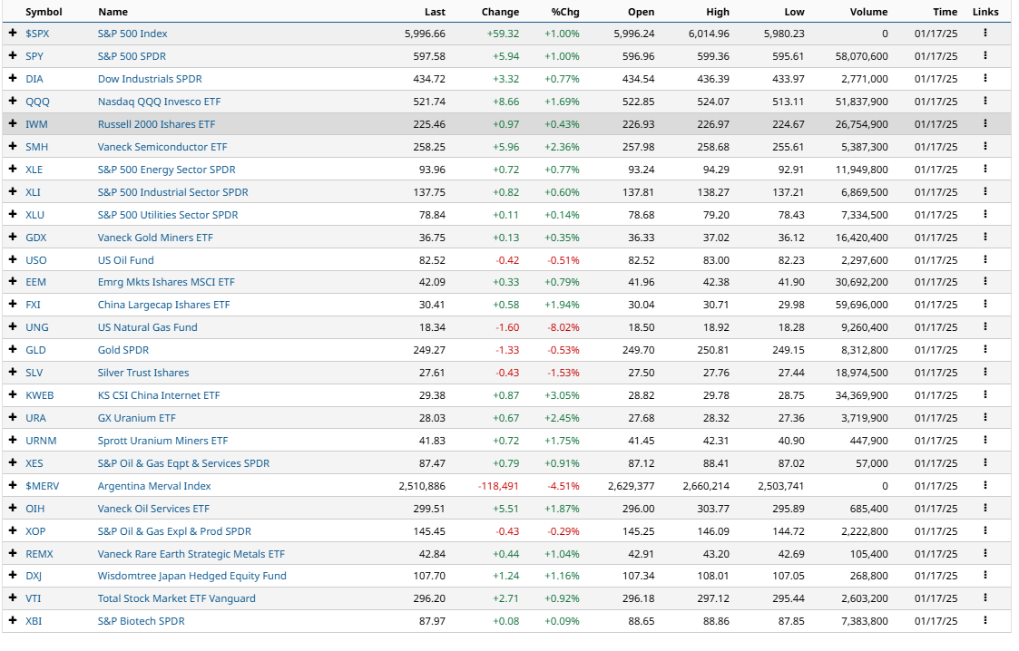Open three-dot menu for QQQ row
The height and width of the screenshot is (651, 1019).
985,102
